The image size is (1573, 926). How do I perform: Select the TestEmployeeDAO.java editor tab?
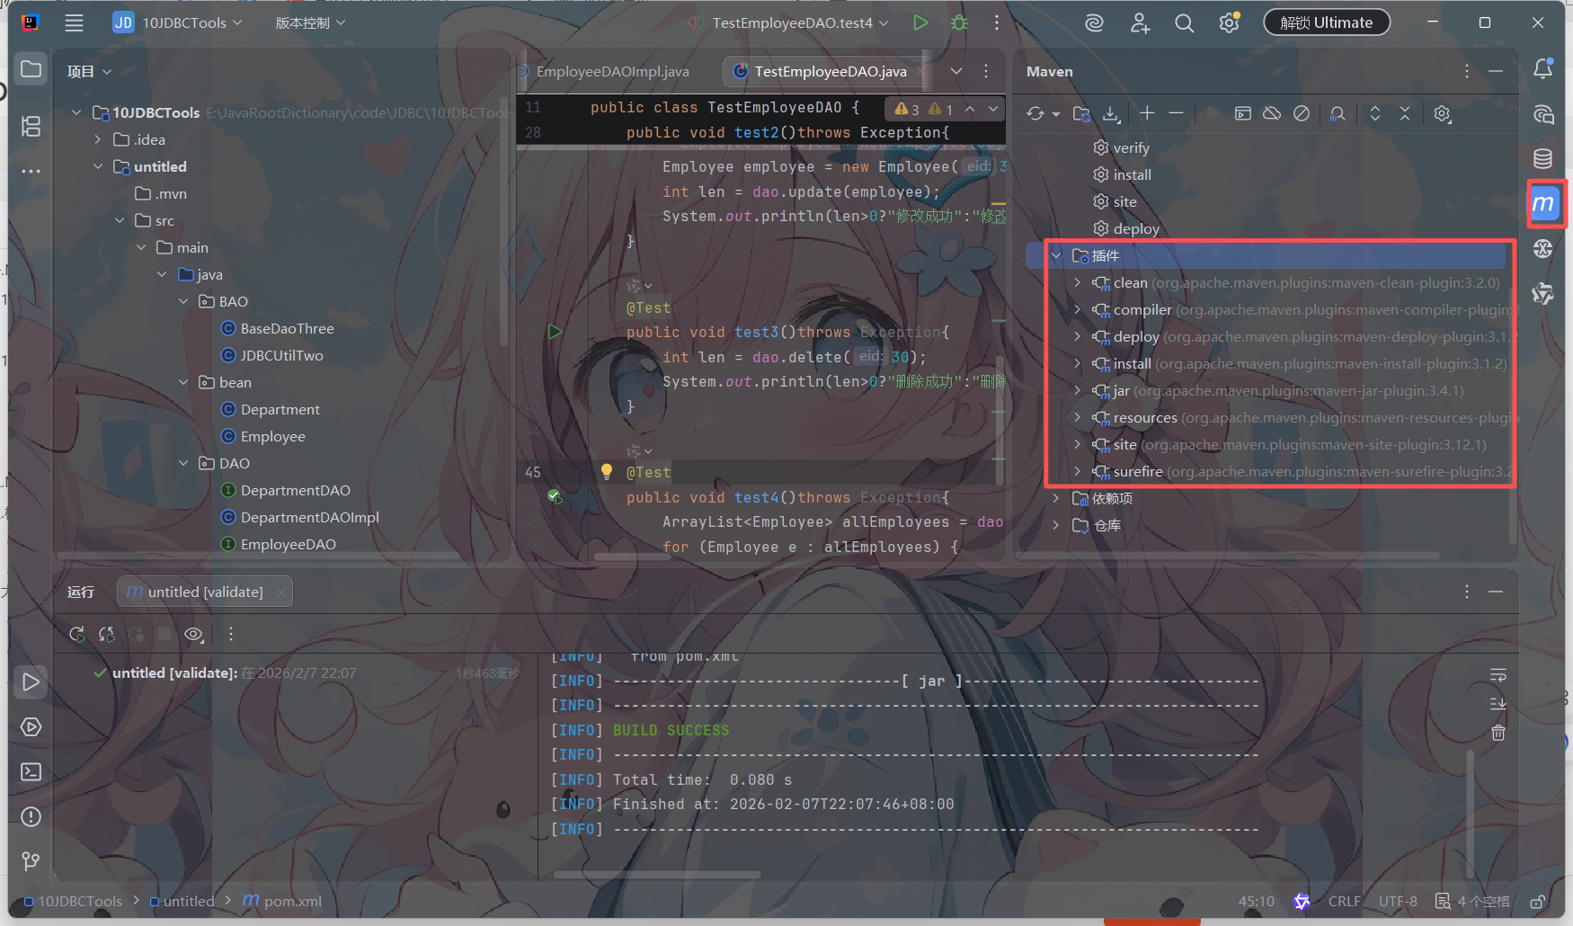point(830,72)
